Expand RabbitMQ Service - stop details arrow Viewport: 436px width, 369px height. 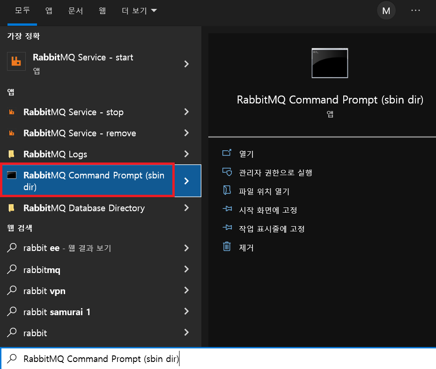186,112
